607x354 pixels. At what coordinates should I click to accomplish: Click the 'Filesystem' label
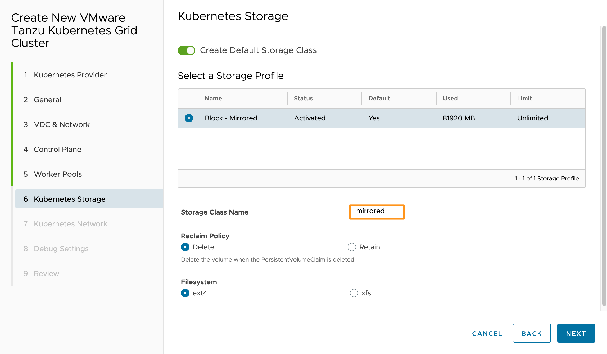(x=199, y=282)
